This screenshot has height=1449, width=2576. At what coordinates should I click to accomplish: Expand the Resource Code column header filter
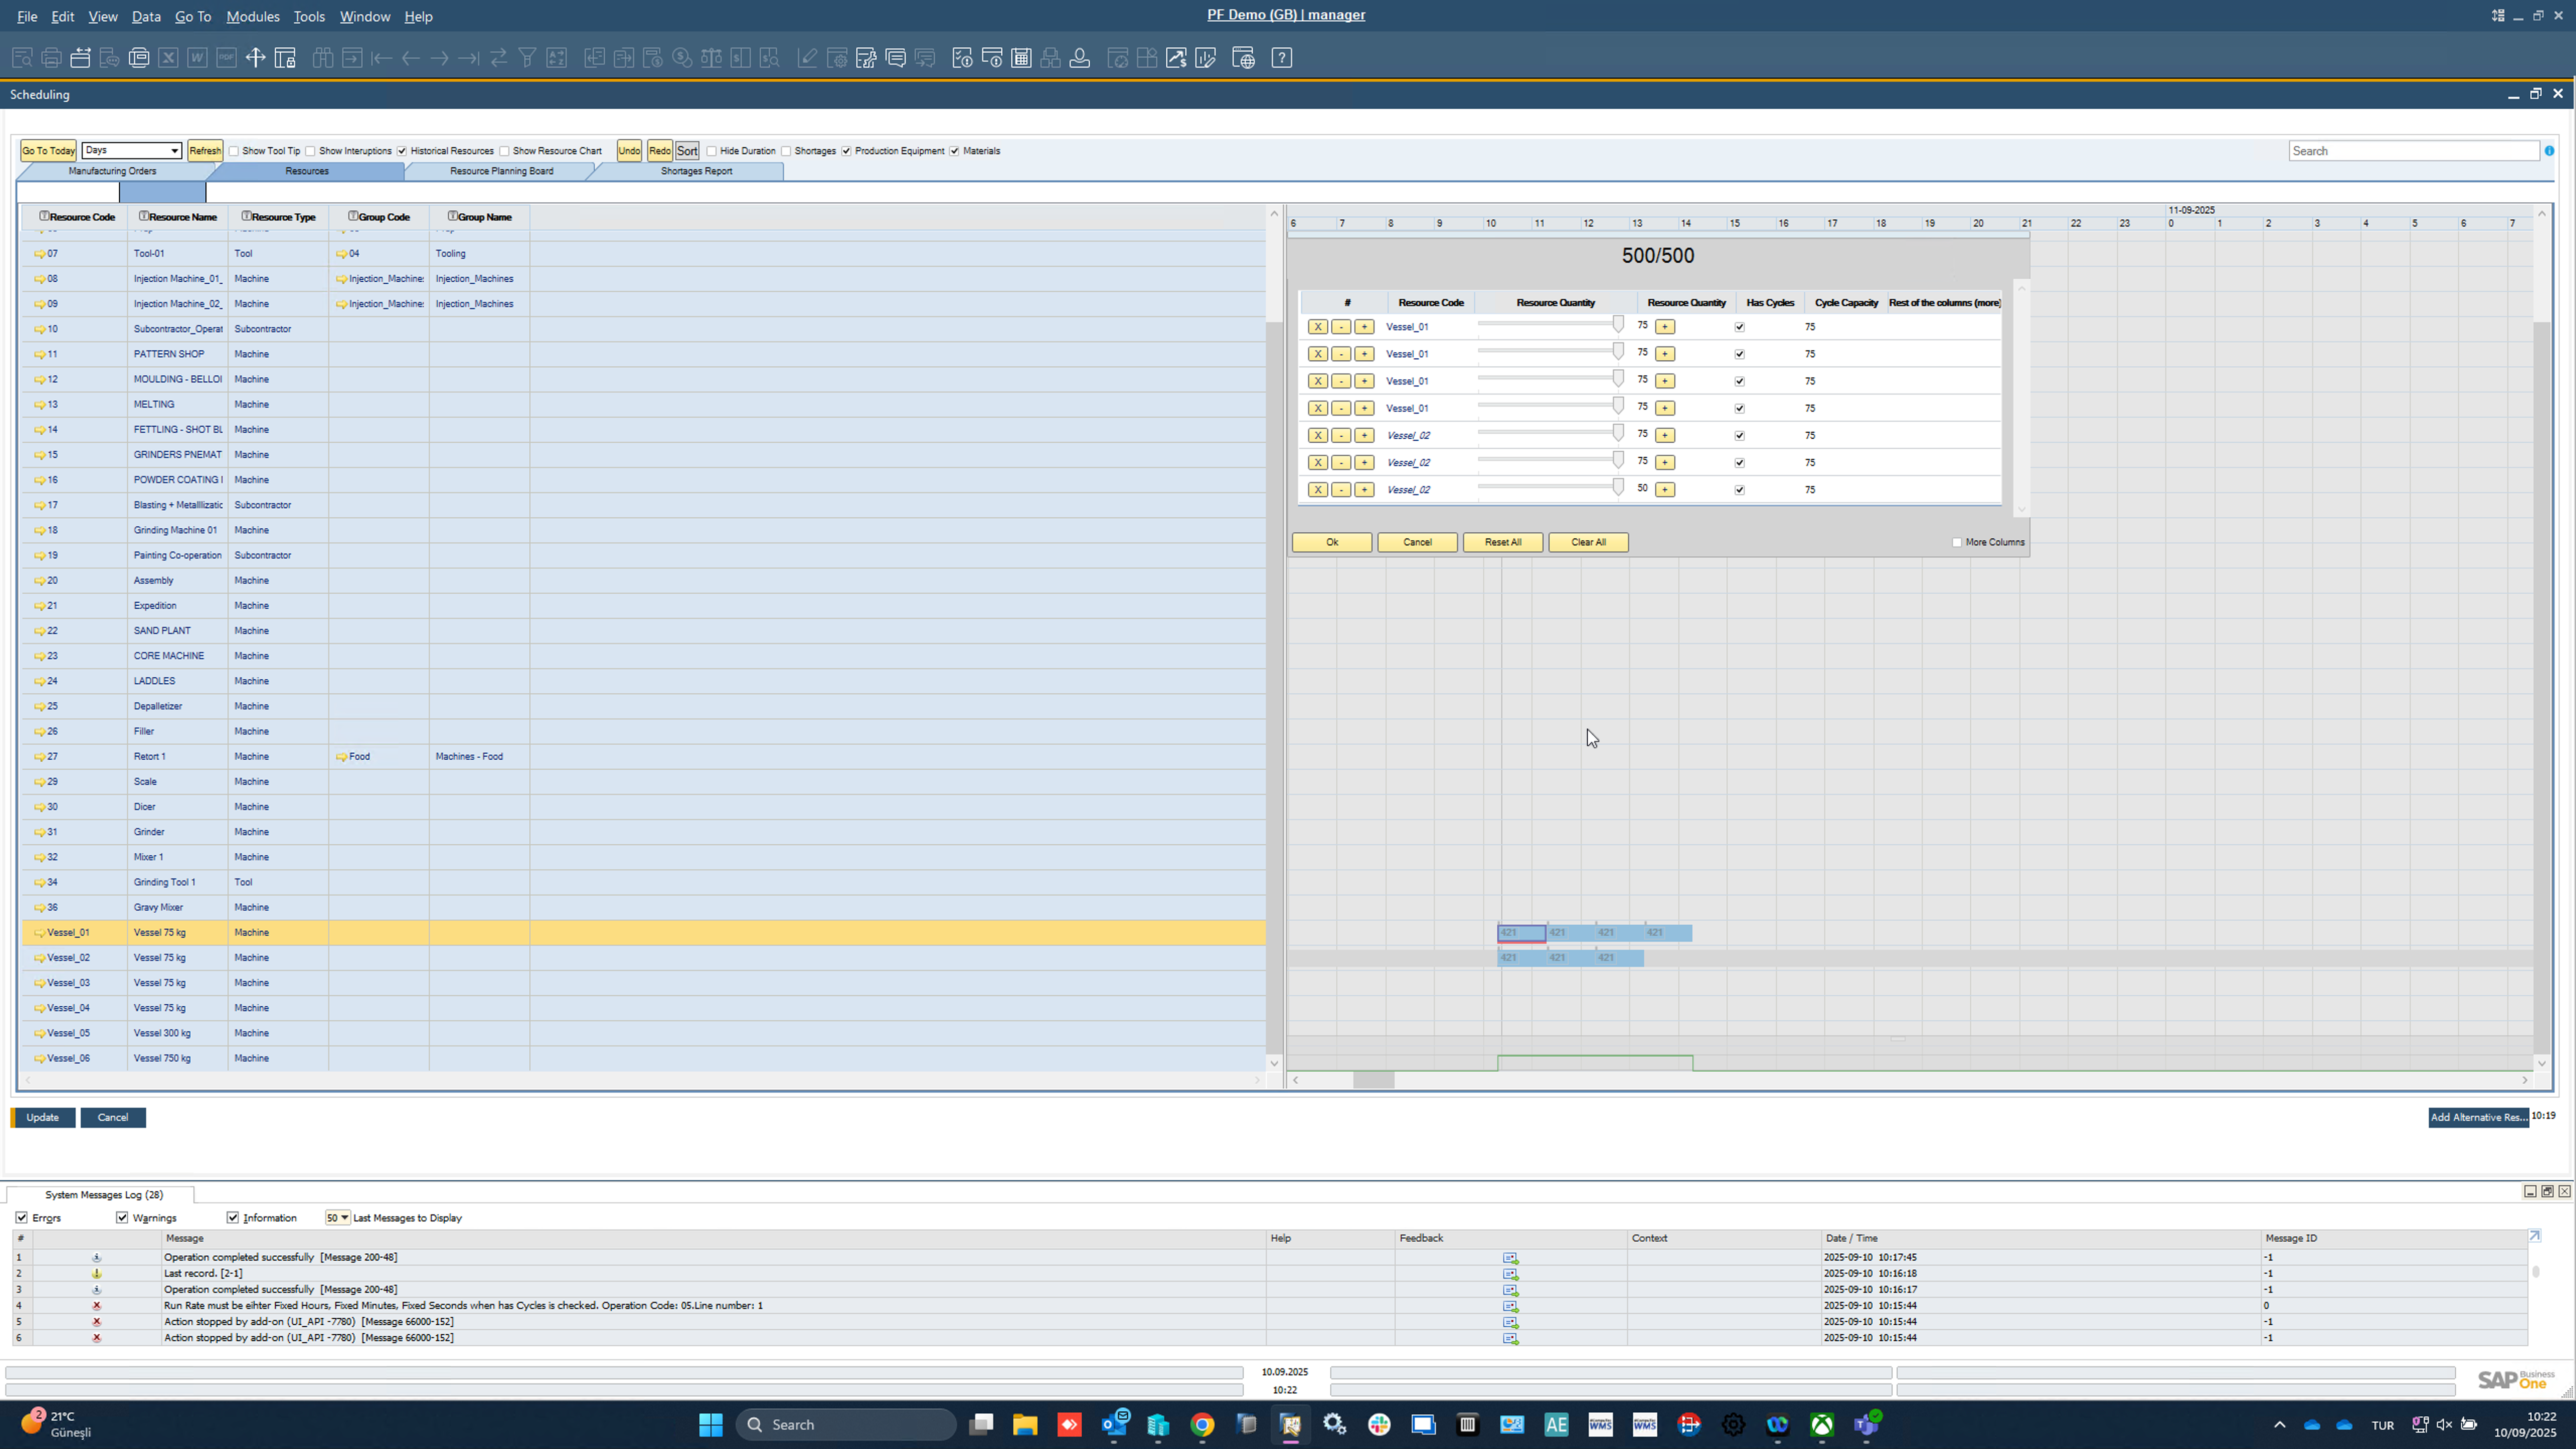(44, 216)
